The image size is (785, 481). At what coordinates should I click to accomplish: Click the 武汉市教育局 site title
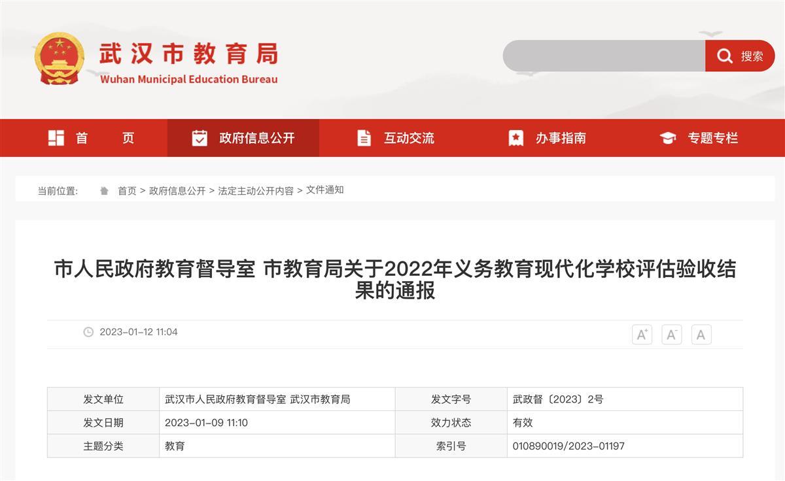click(188, 54)
